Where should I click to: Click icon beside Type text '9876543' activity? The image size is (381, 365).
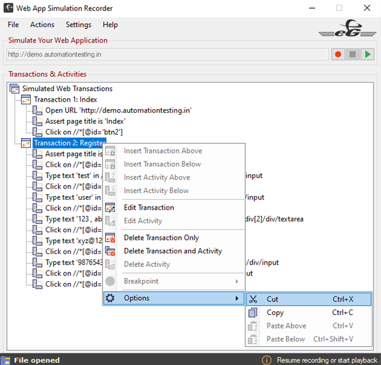[38, 263]
